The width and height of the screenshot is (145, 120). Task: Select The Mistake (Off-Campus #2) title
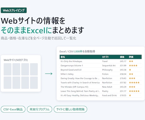74,87
